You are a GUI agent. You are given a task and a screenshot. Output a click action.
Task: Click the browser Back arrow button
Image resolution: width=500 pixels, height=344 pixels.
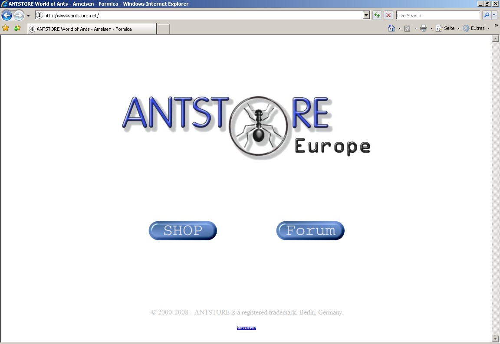pyautogui.click(x=7, y=16)
